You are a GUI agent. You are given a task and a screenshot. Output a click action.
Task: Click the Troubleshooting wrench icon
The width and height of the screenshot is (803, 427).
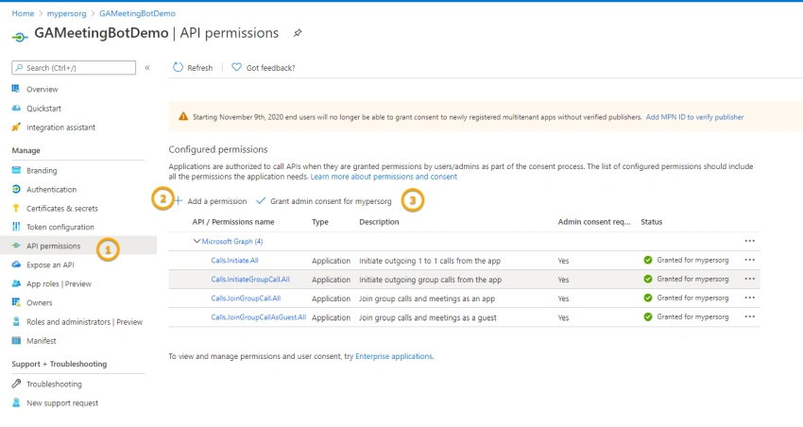point(16,384)
